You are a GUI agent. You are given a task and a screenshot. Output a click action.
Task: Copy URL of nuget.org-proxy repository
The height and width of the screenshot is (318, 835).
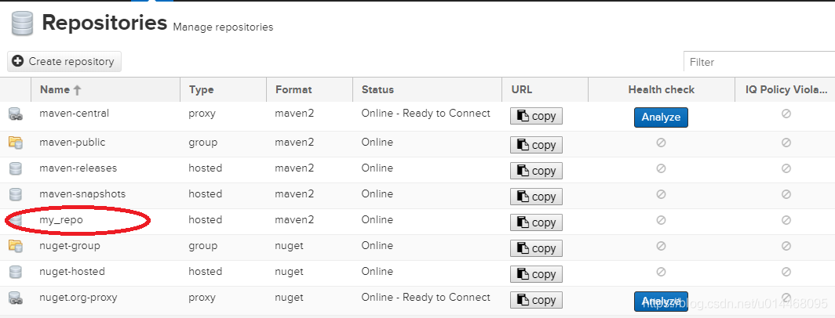(536, 300)
